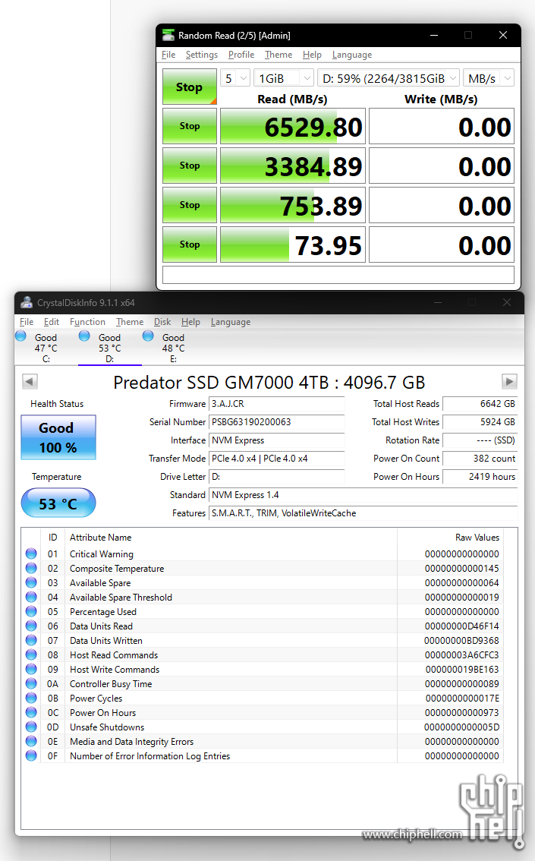The image size is (535, 861).
Task: Select the C: drive tab at 47 °C
Action: point(46,348)
